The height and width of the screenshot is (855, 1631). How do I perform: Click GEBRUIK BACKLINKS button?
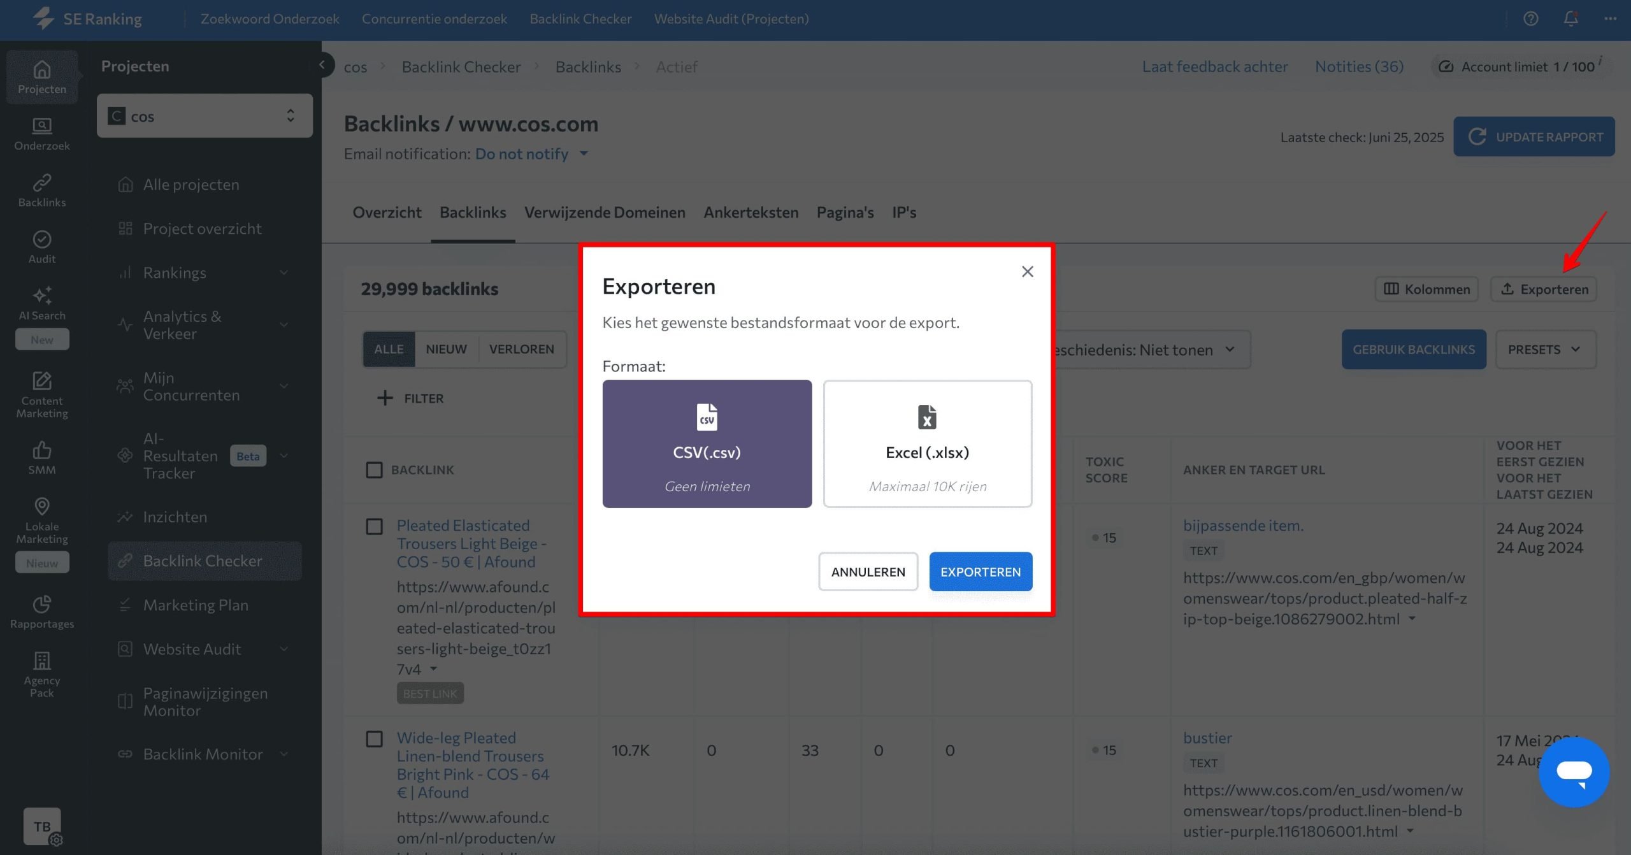point(1414,349)
